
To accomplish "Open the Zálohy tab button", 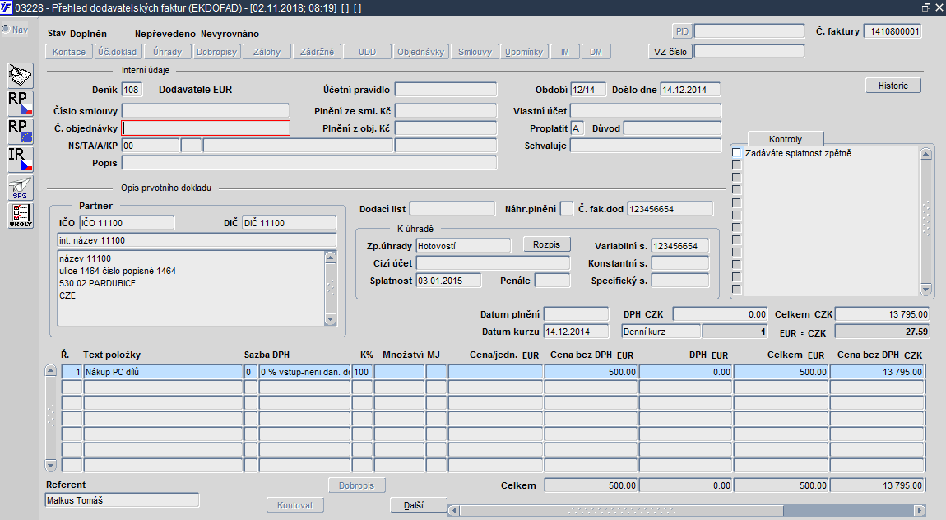I will pyautogui.click(x=267, y=52).
